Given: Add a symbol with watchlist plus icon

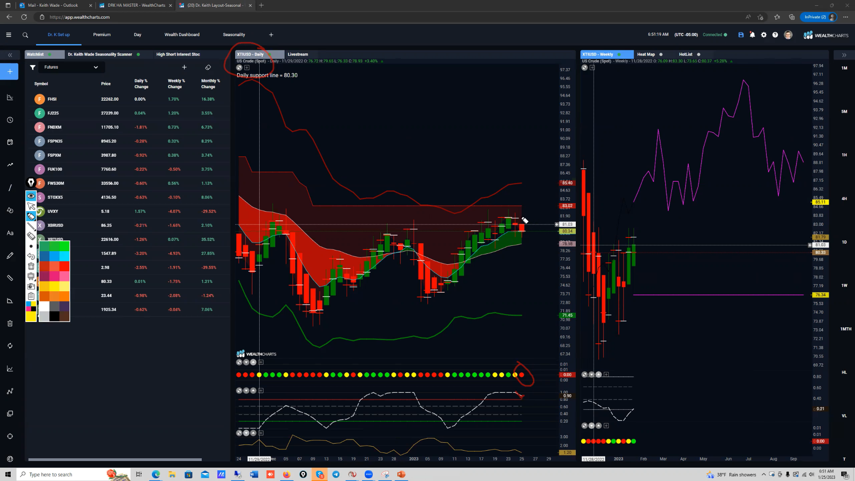Looking at the screenshot, I should [x=184, y=67].
